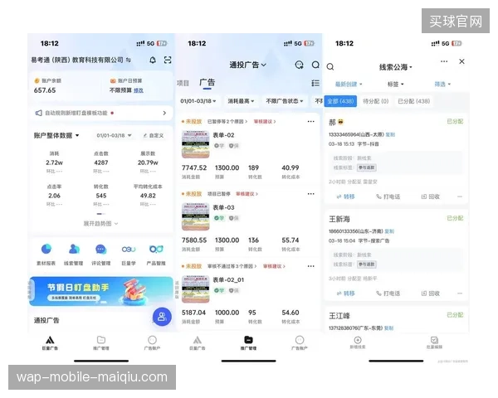
Task: Open the 表单-02 ad thumbnail
Action: [196, 144]
